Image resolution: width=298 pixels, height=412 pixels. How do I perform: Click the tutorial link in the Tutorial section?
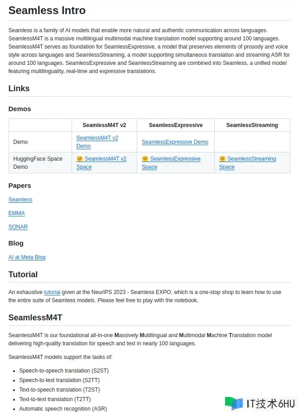coord(52,292)
